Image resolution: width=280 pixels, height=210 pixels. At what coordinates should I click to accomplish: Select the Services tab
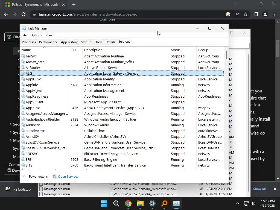[124, 42]
